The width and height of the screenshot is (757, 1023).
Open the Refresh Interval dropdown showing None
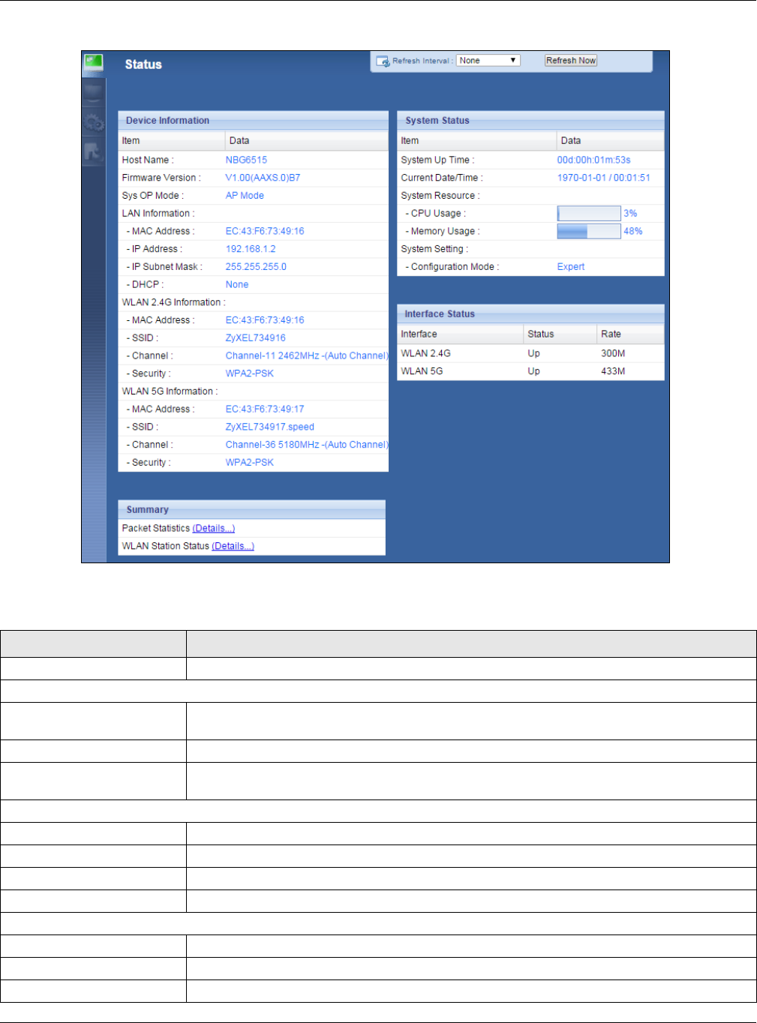pyautogui.click(x=488, y=61)
